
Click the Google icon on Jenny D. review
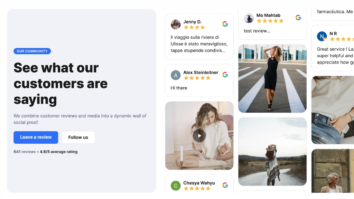tap(225, 24)
